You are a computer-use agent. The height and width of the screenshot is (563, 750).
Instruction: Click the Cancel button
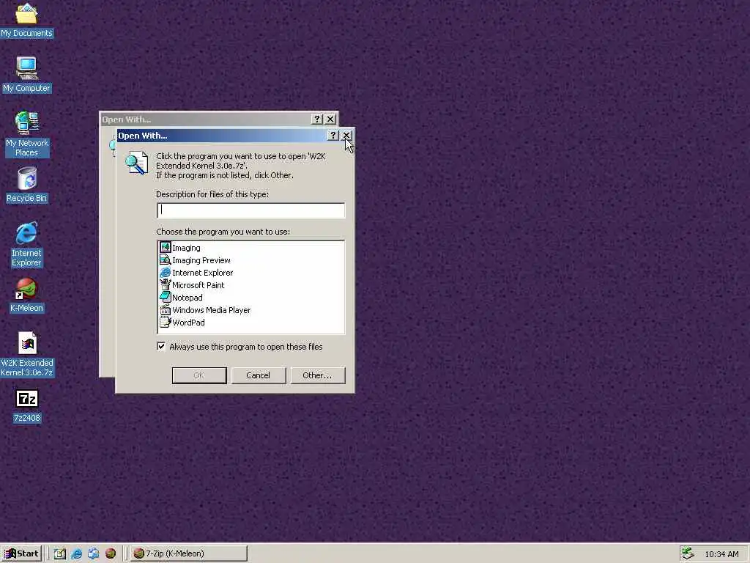[x=259, y=375]
